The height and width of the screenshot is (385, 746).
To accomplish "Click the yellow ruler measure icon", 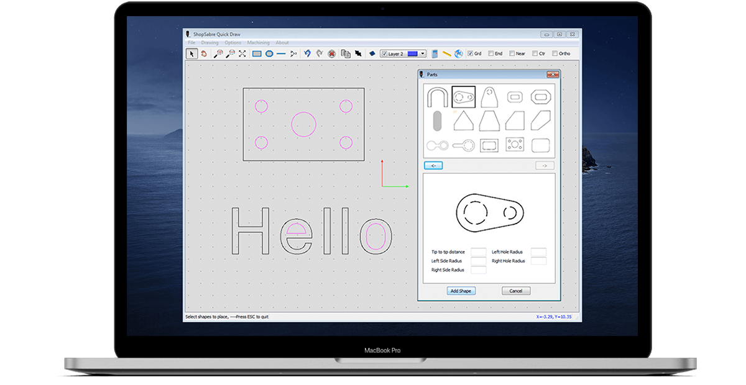I will point(447,54).
